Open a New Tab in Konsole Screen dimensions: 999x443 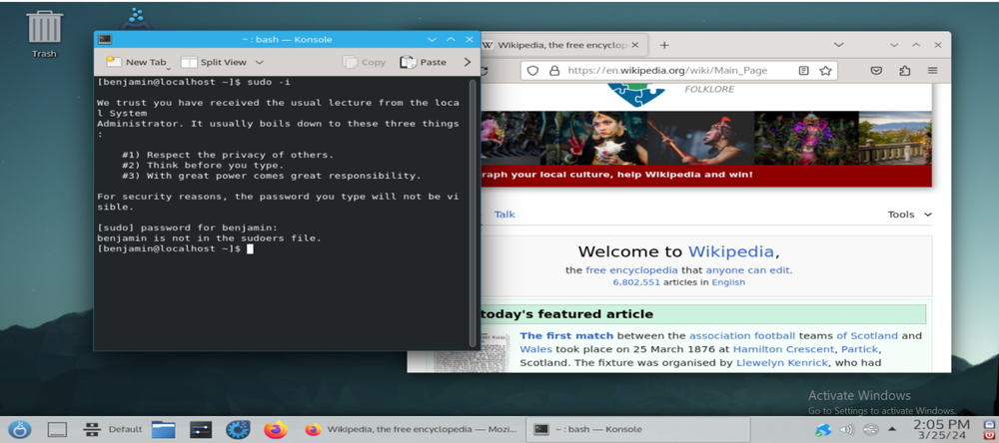tap(136, 62)
